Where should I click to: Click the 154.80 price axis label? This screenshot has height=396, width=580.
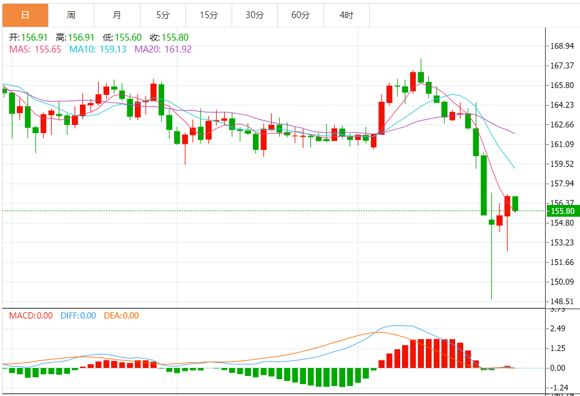point(563,223)
